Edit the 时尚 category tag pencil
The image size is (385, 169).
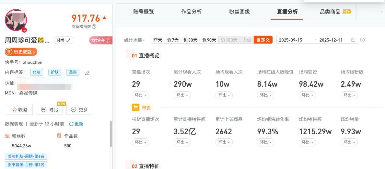[68, 40]
